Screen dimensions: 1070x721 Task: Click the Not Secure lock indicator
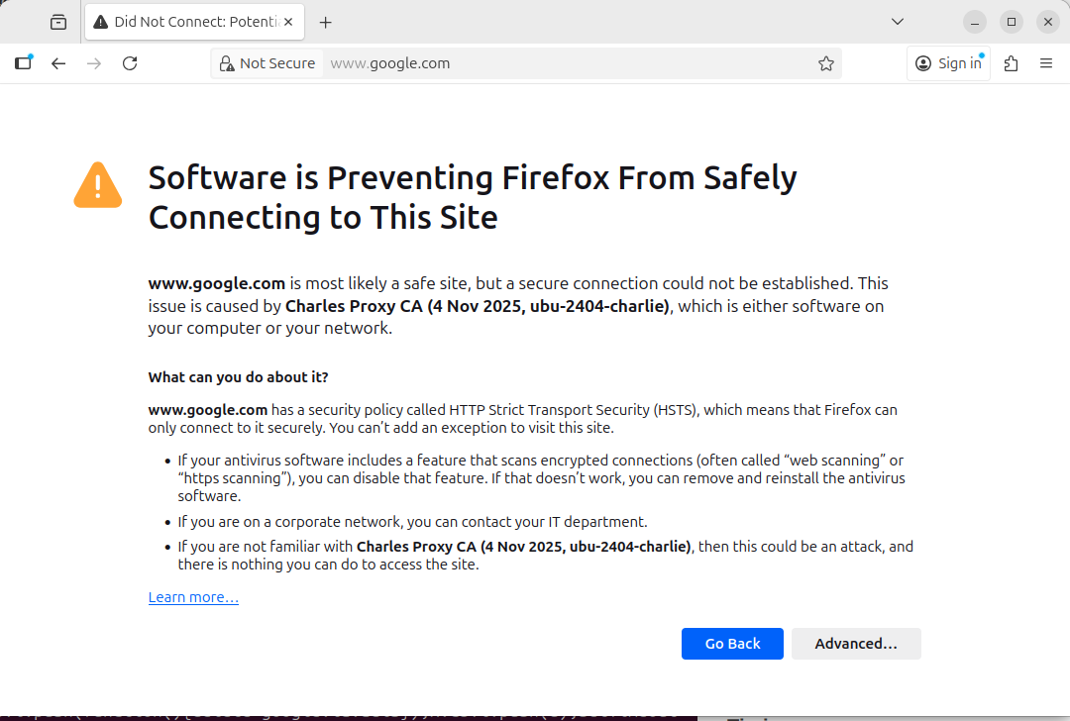click(x=267, y=63)
